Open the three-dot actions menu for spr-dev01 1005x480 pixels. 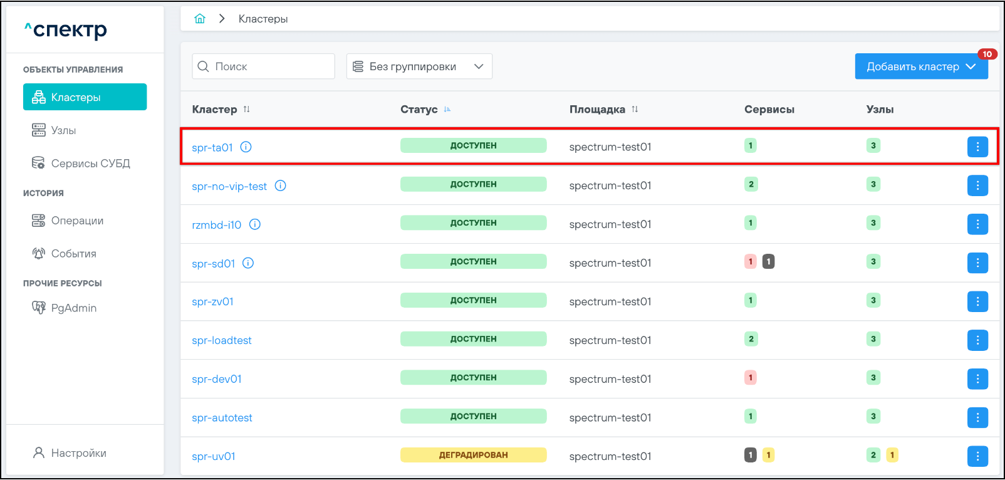tap(977, 379)
